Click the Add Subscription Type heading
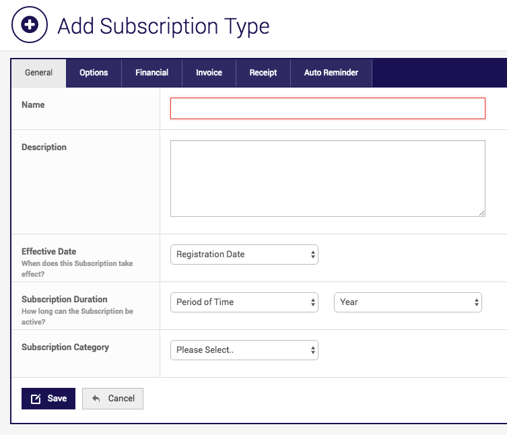This screenshot has height=435, width=507. tap(164, 26)
